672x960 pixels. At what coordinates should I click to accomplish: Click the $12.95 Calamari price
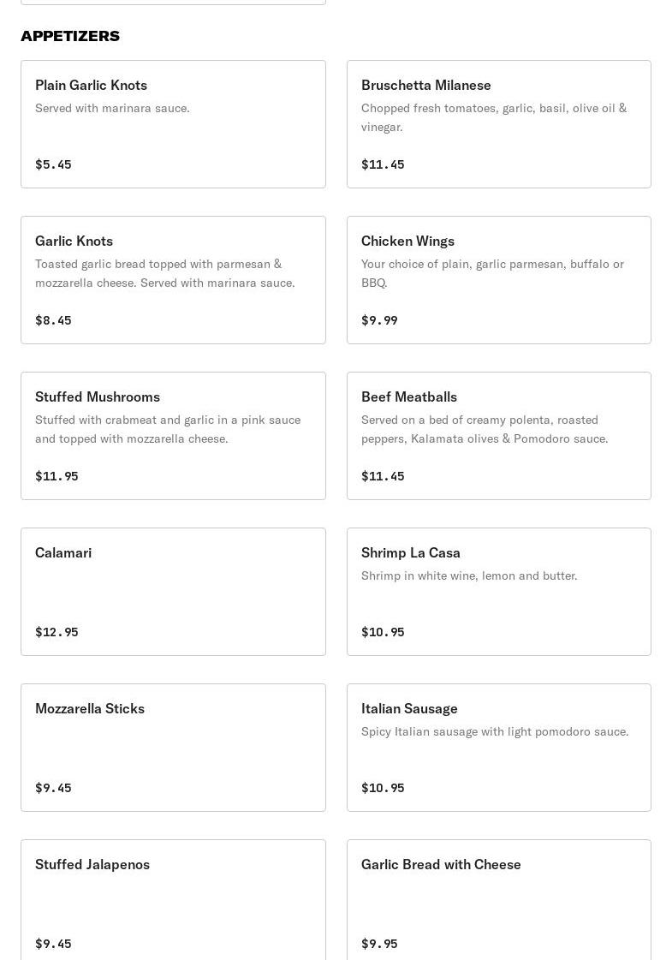click(x=56, y=632)
